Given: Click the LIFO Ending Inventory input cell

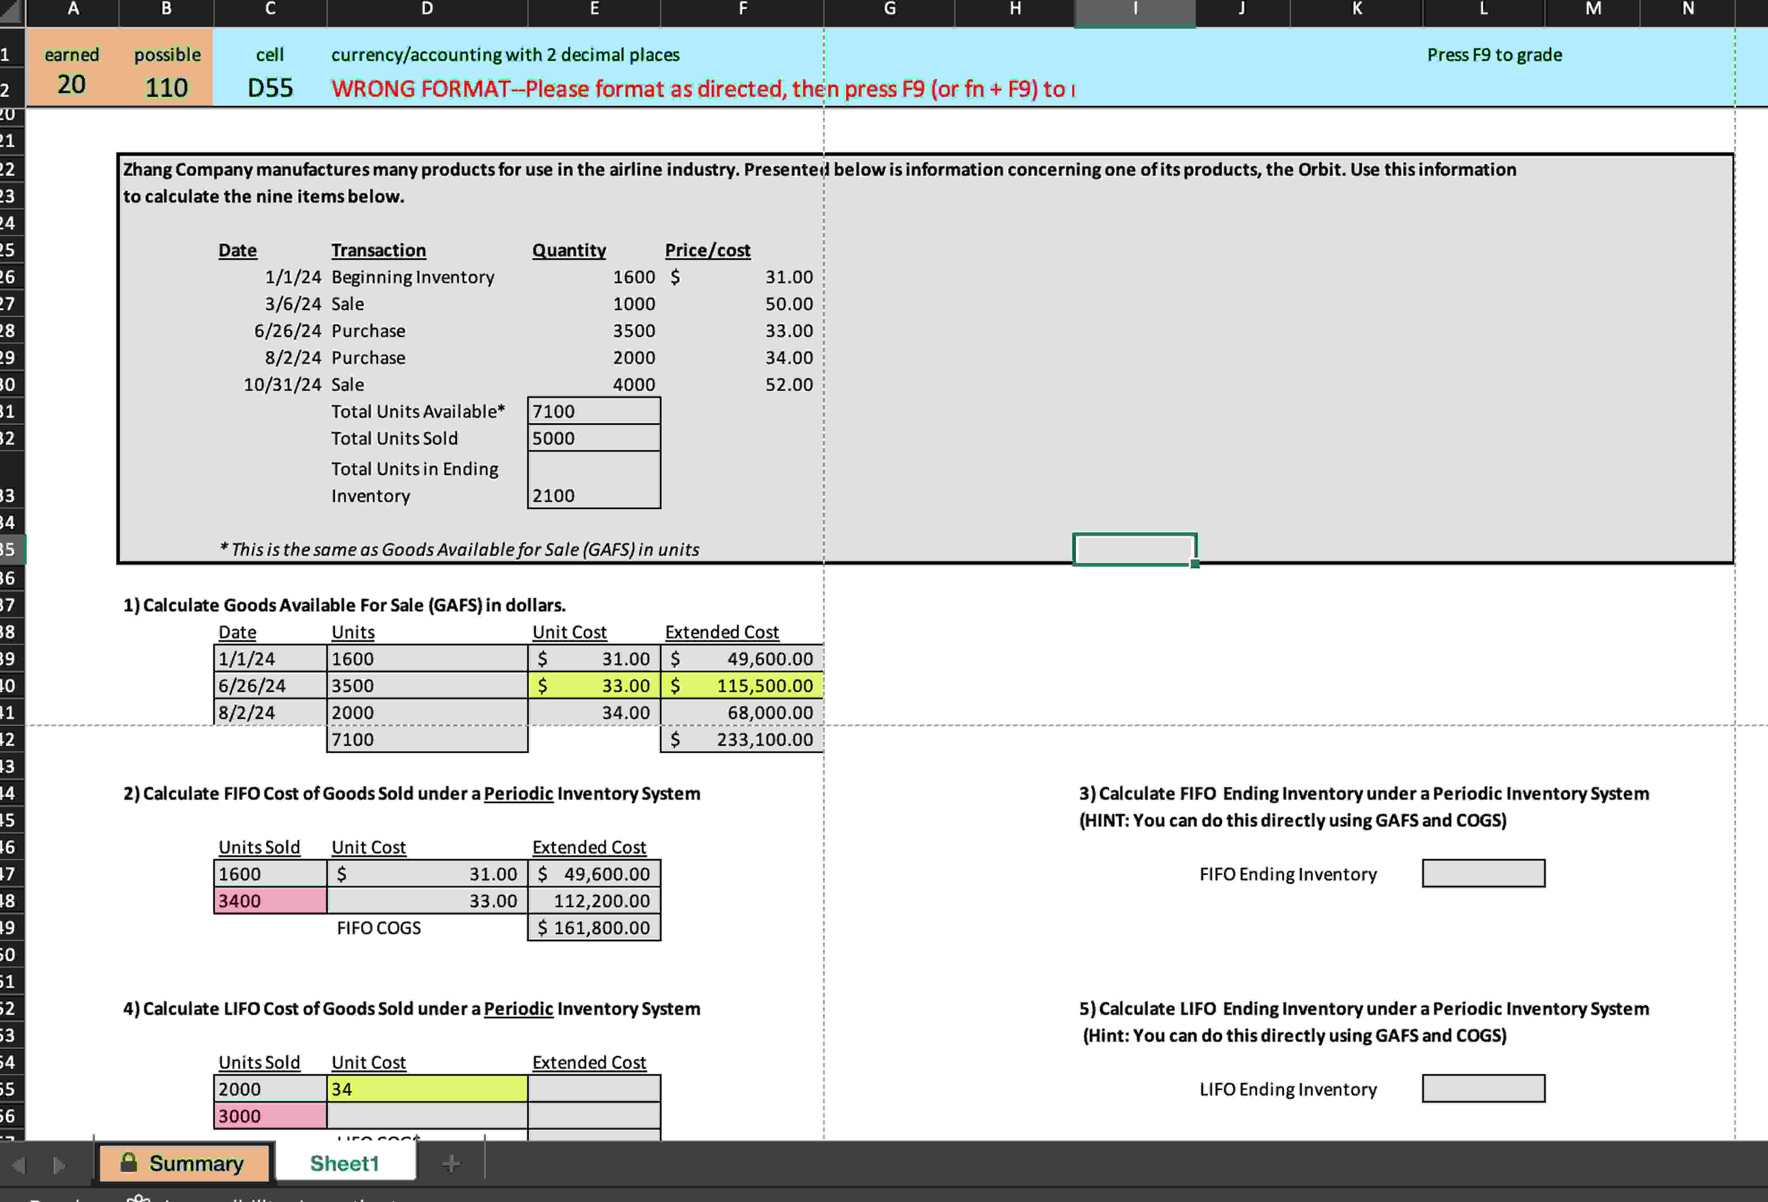Looking at the screenshot, I should point(1483,1088).
